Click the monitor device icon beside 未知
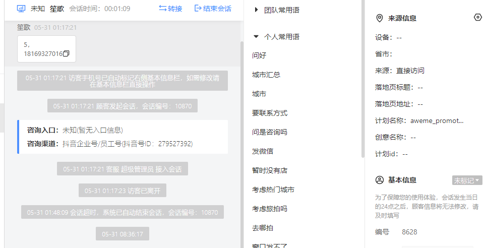 tap(21, 9)
